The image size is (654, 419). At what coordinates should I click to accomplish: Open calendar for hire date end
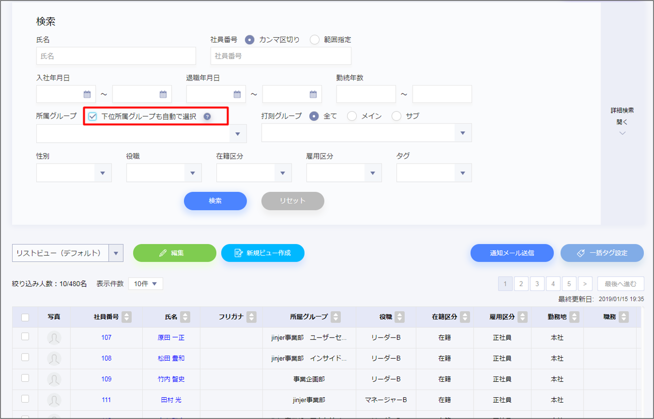click(163, 95)
